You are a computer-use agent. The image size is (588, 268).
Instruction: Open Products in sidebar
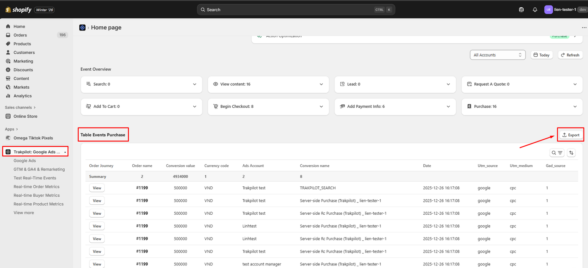22,44
